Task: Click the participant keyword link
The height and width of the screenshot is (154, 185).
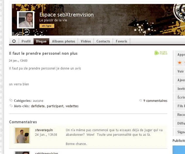Action: (x=55, y=106)
